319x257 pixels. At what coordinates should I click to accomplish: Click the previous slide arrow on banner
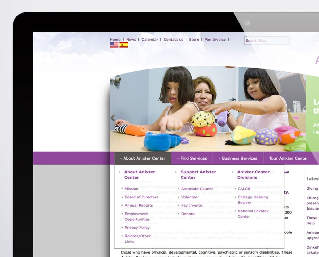coord(113,118)
